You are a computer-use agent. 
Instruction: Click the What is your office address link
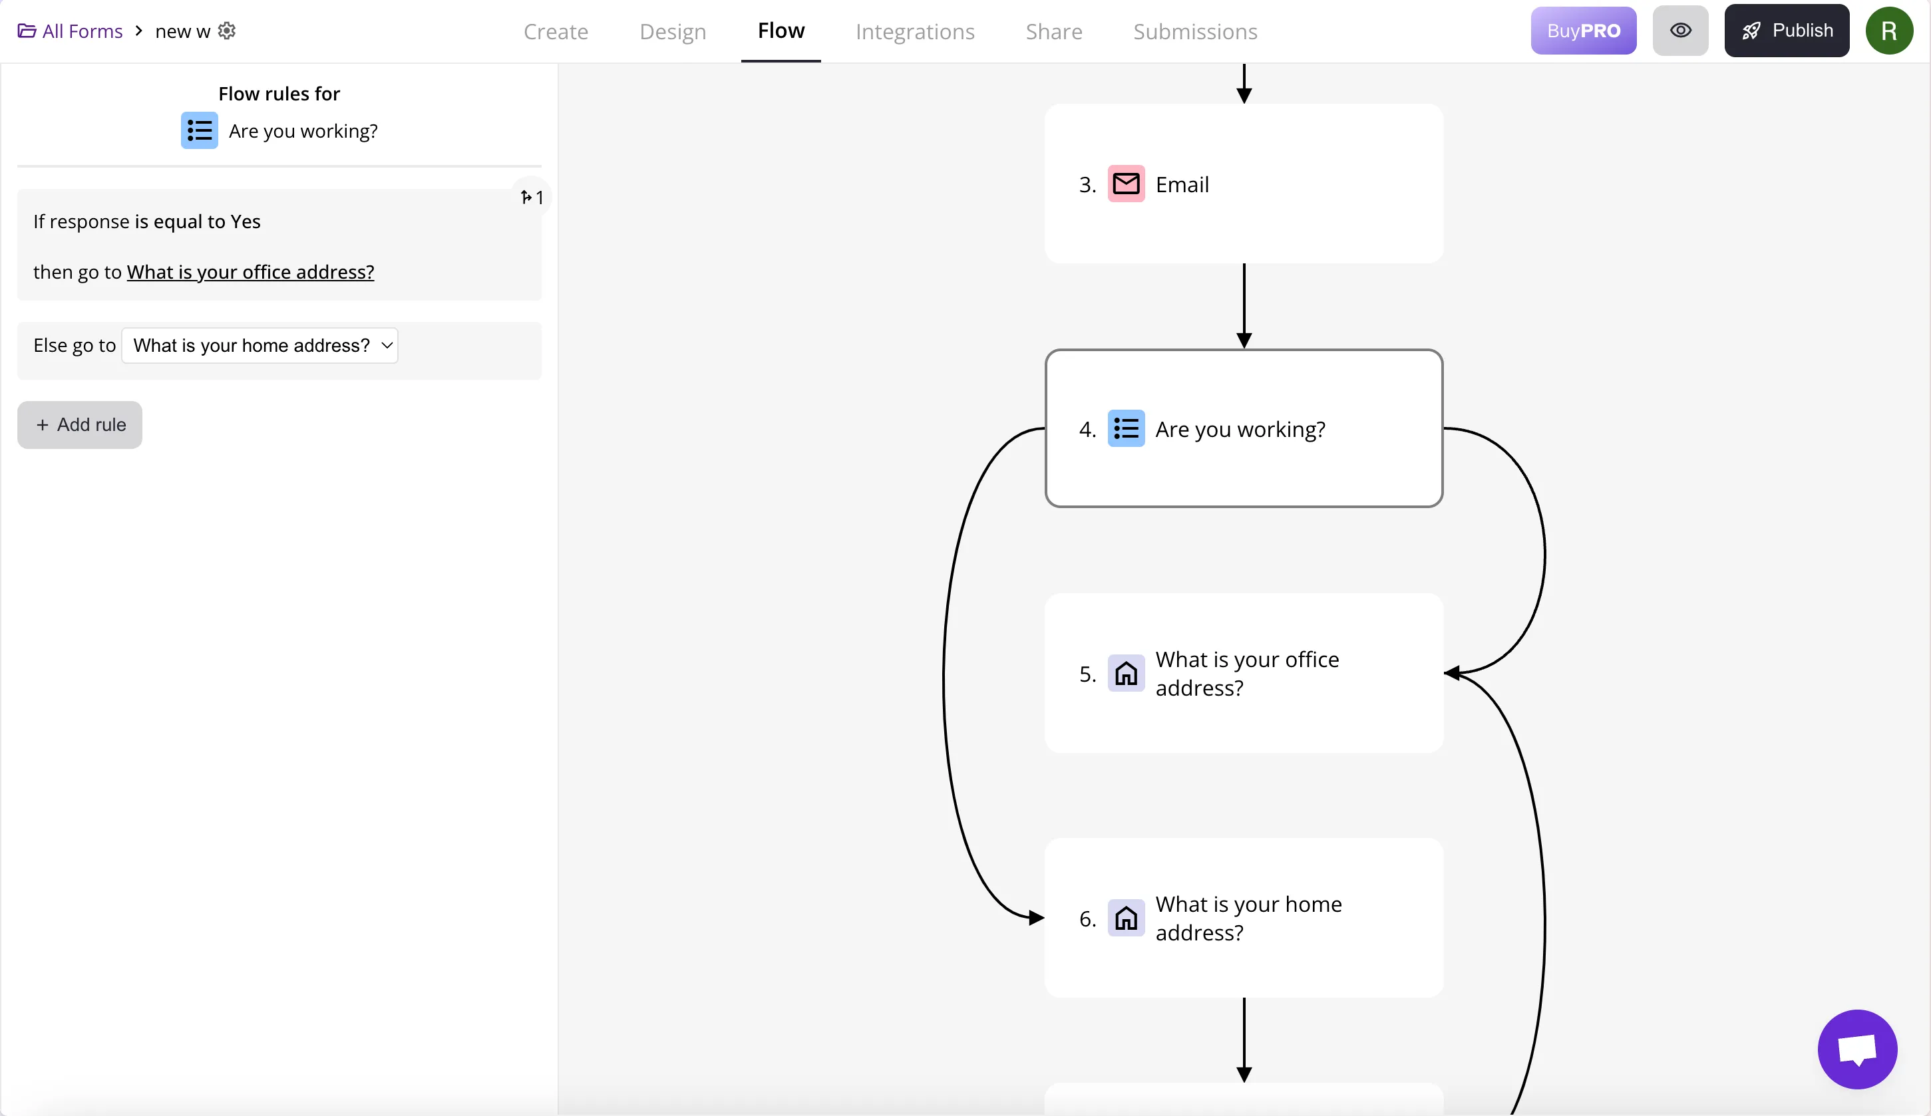point(250,271)
